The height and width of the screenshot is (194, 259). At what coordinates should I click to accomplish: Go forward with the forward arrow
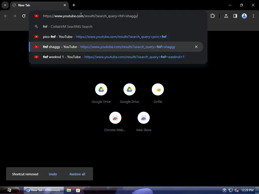pos(15,16)
